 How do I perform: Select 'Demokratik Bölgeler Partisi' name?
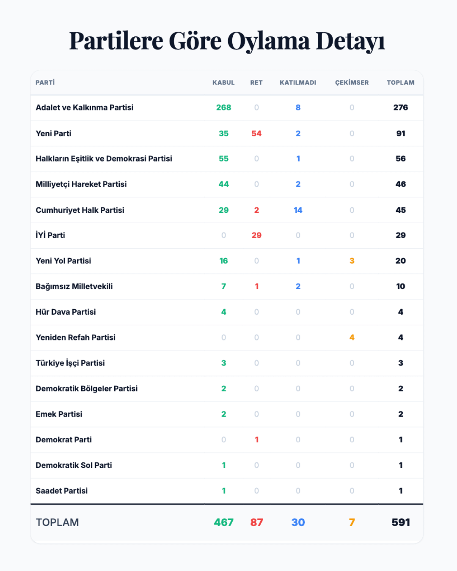coord(87,388)
